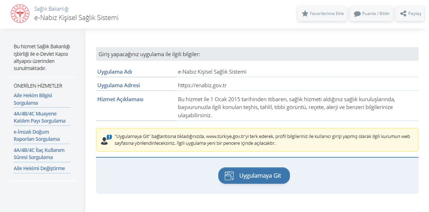429x212 pixels.
Task: Click the window icon inside Uygulamaya Git
Action: 229,176
